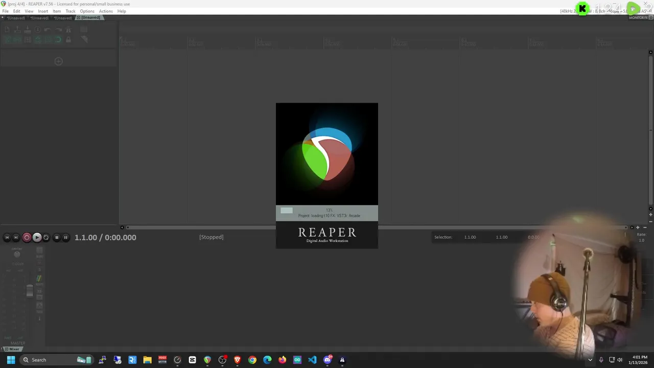Viewport: 654px width, 368px height.
Task: Click the horizontal zoom in plus button
Action: pos(638,227)
